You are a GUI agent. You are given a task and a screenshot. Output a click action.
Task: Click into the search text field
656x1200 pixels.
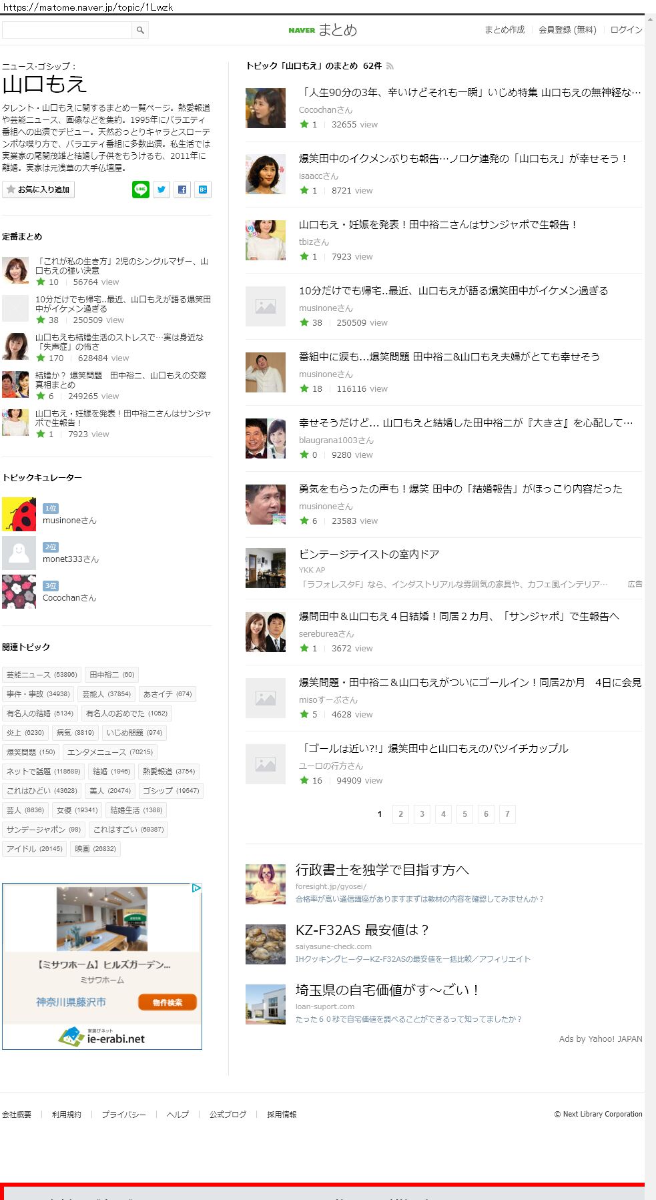coord(67,30)
